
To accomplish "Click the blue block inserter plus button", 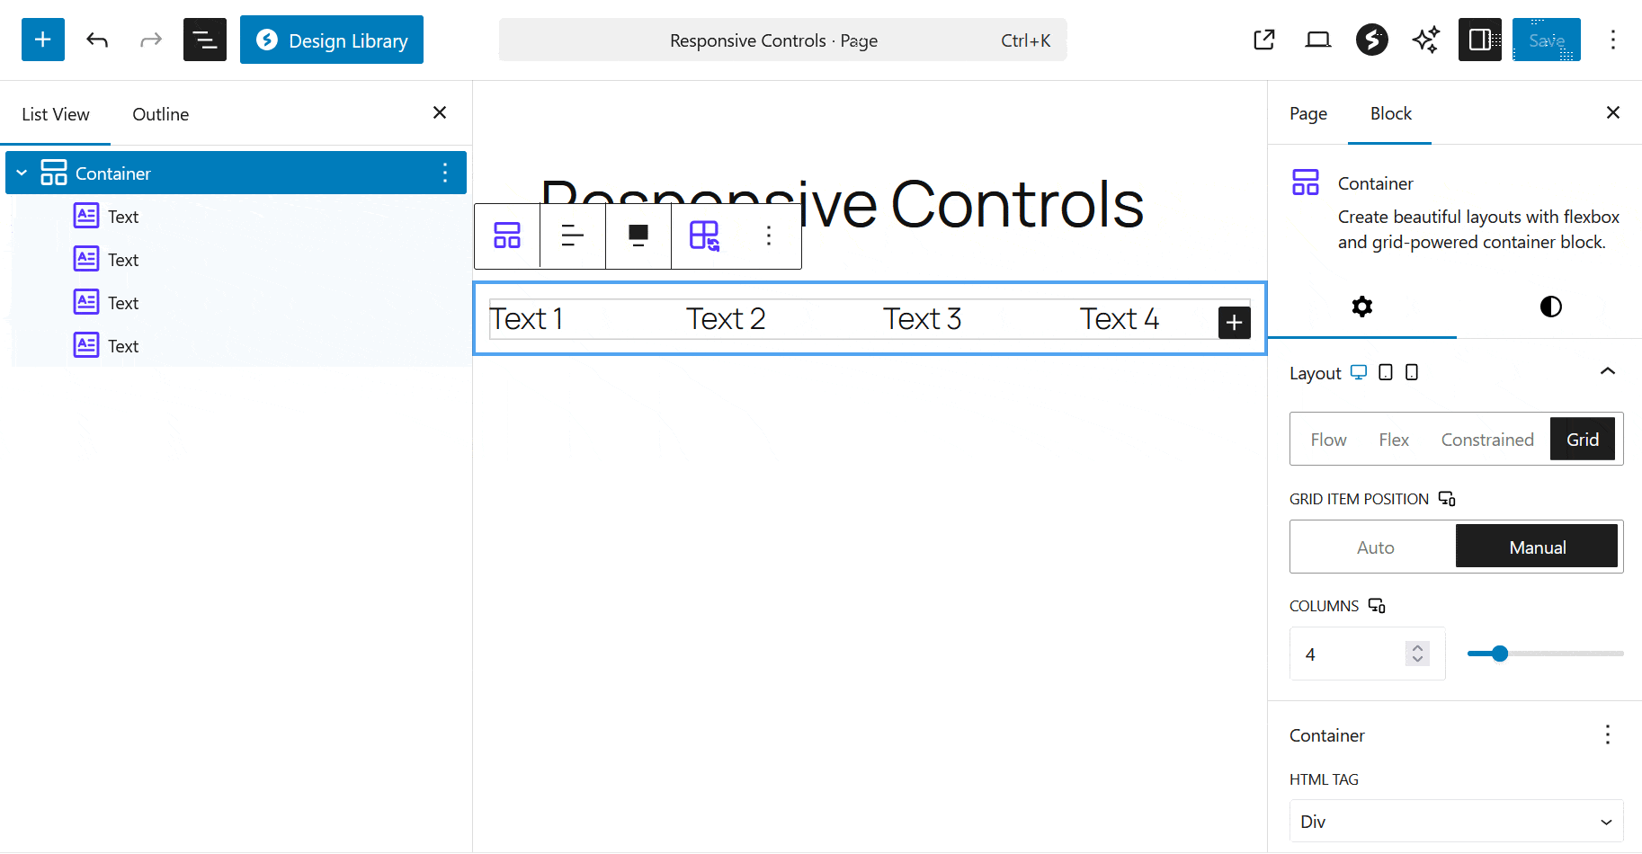I will pyautogui.click(x=42, y=40).
